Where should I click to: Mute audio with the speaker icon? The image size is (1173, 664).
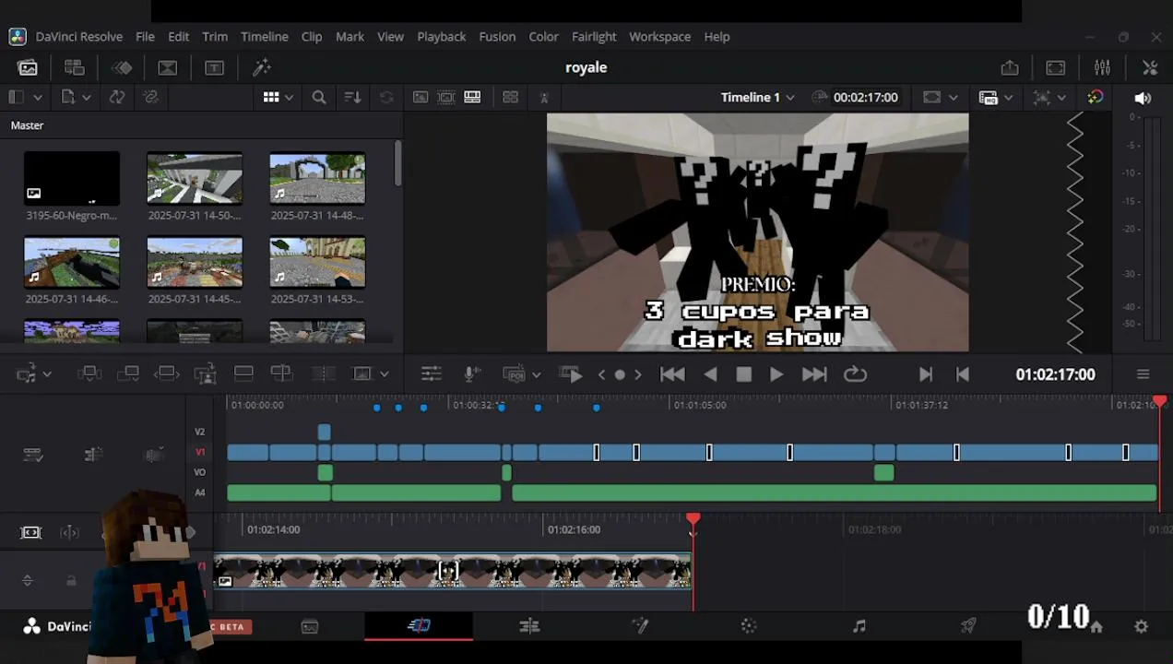coord(1143,98)
